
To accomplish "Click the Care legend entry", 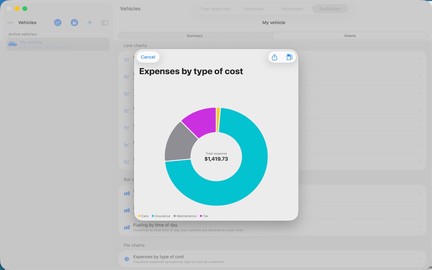I will point(143,216).
